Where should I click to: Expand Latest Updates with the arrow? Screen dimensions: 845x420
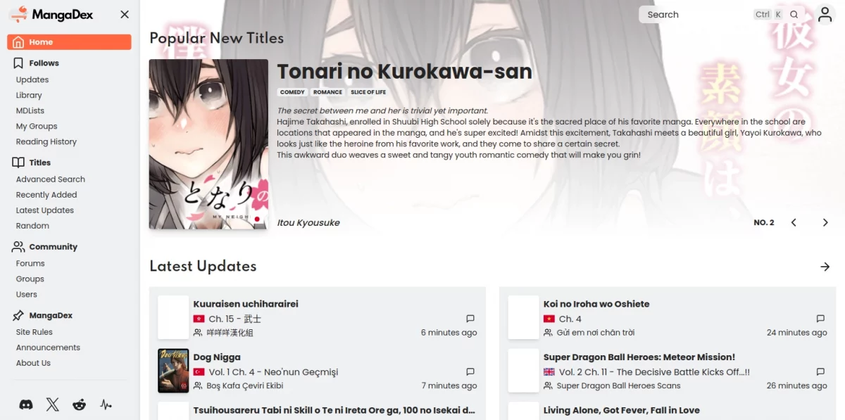pyautogui.click(x=825, y=267)
